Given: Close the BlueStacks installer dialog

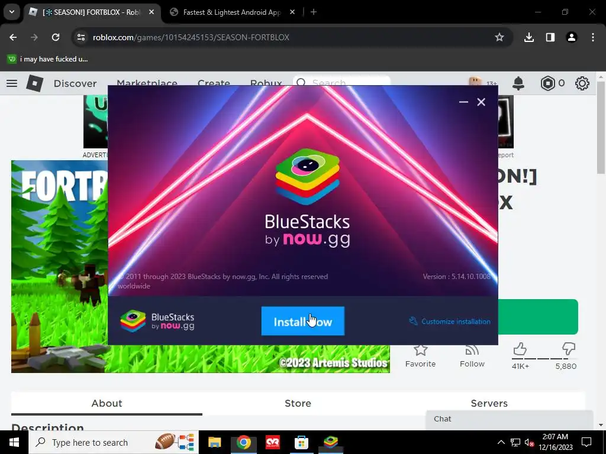Looking at the screenshot, I should pos(481,102).
